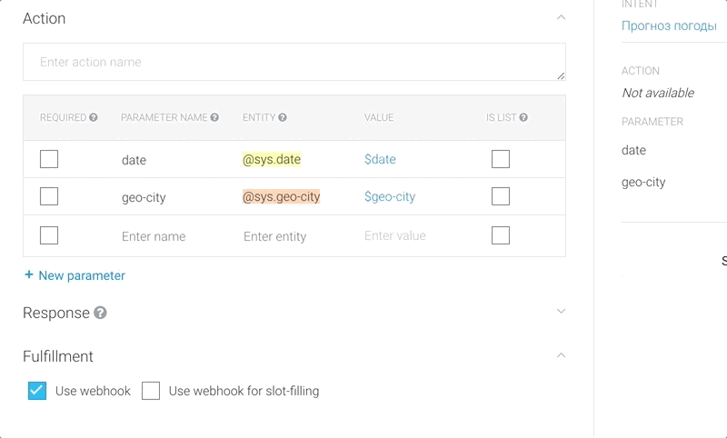Enable Is List for geo-city parameter
Screen dimensions: 727x438
[x=500, y=196]
